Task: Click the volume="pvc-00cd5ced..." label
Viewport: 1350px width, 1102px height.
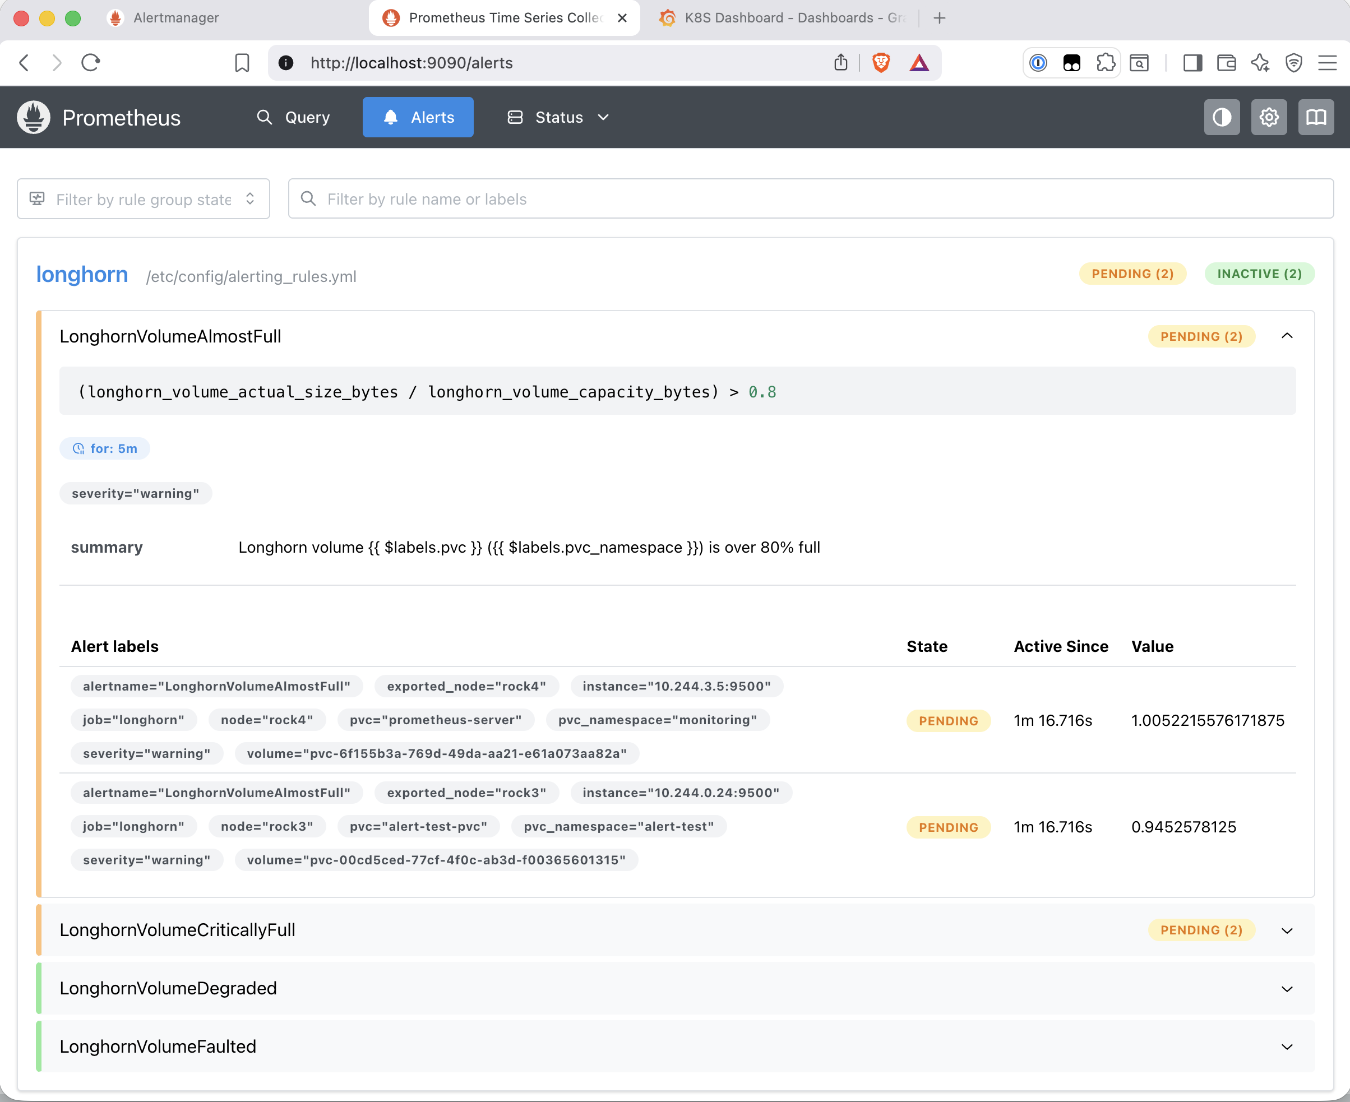Action: click(x=436, y=860)
